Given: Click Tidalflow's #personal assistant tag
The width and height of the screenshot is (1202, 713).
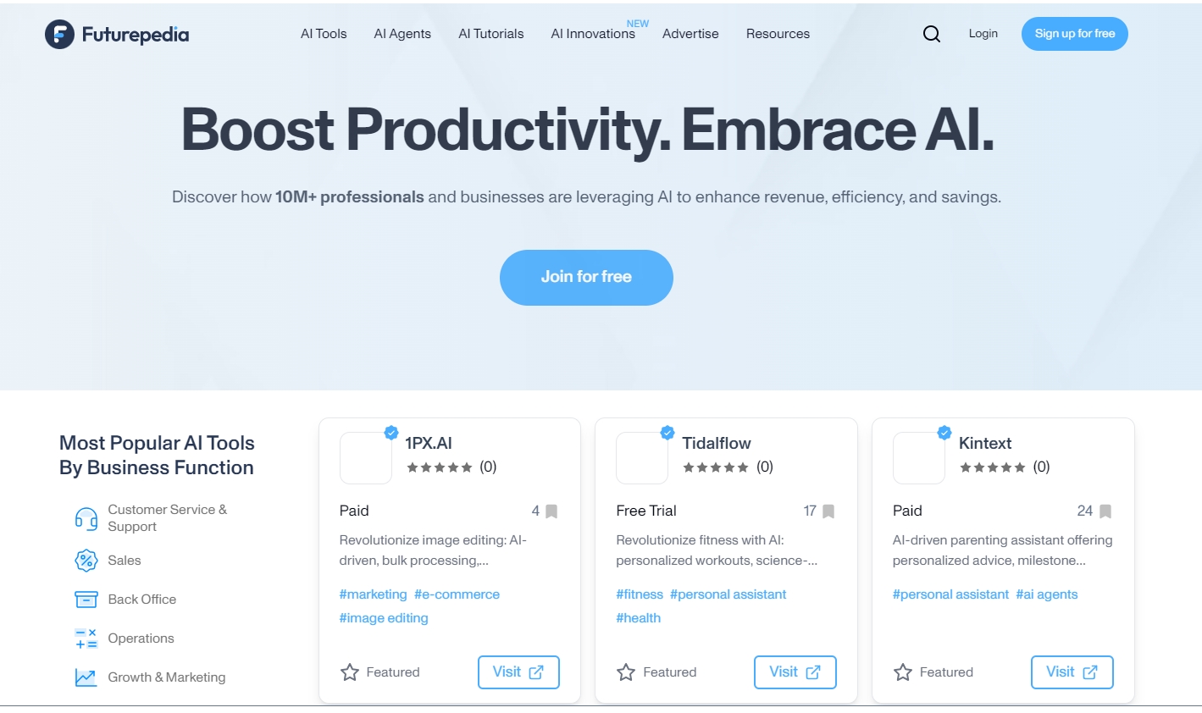Looking at the screenshot, I should pos(728,594).
